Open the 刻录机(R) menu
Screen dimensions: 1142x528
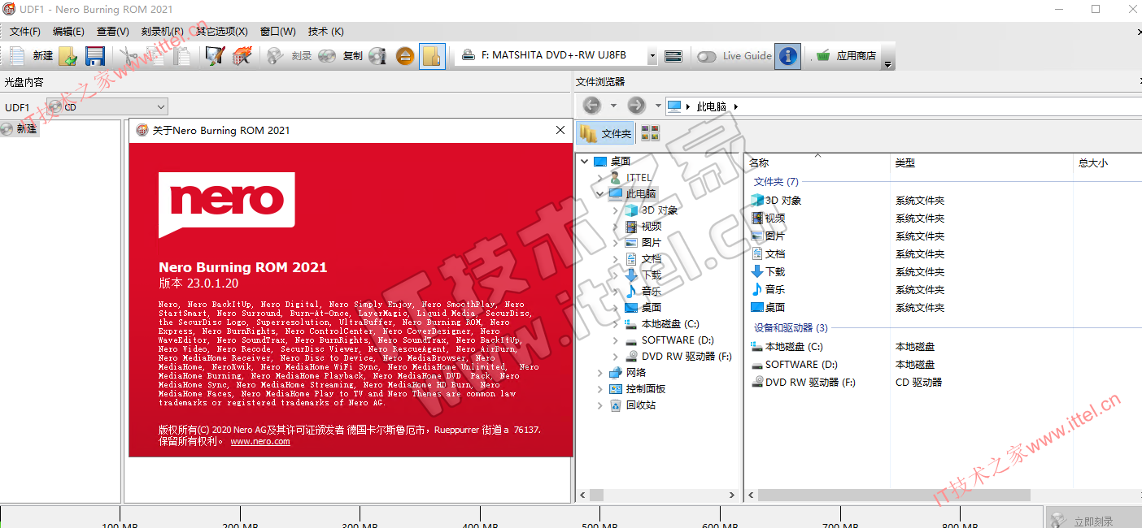[162, 32]
